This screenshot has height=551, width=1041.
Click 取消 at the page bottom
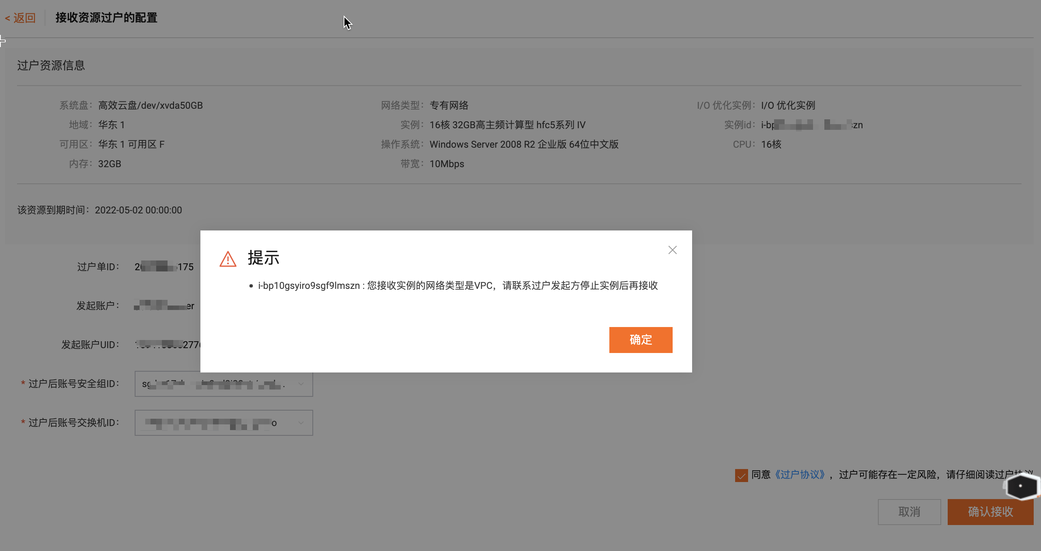coord(909,512)
